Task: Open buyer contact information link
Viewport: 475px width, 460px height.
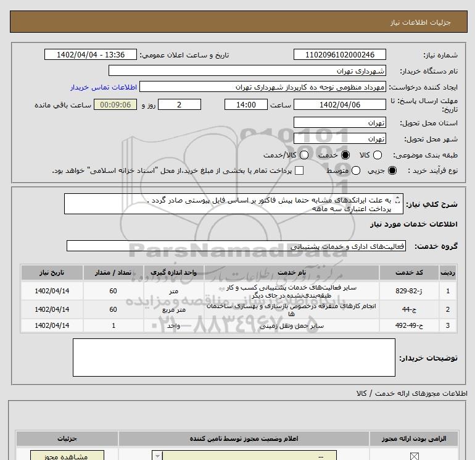Action: tap(104, 87)
